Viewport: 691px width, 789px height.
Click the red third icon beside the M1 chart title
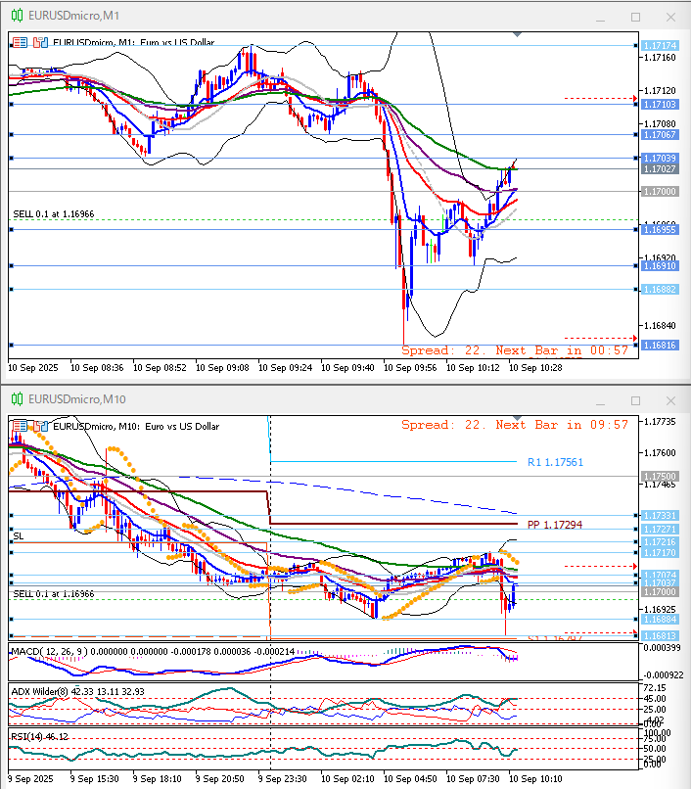tap(45, 43)
